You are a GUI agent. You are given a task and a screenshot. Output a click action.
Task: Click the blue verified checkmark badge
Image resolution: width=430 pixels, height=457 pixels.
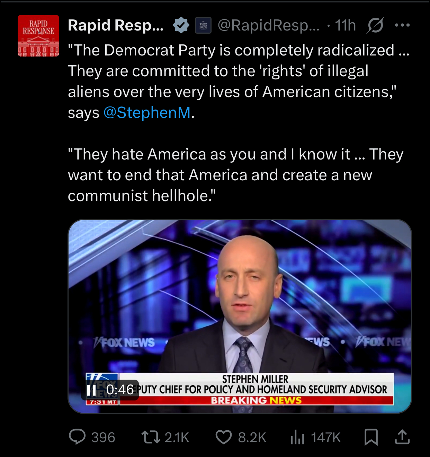click(181, 25)
